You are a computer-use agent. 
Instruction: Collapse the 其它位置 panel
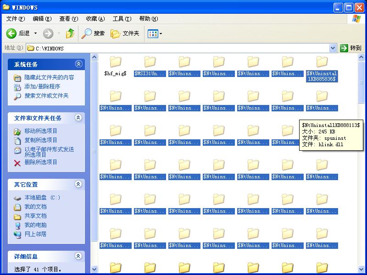tap(78, 184)
